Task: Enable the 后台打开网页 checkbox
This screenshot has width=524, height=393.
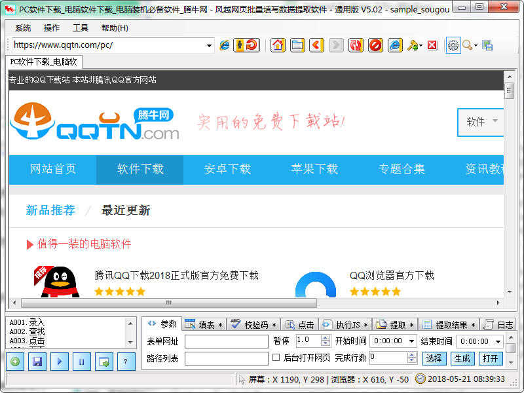Action: pyautogui.click(x=276, y=358)
